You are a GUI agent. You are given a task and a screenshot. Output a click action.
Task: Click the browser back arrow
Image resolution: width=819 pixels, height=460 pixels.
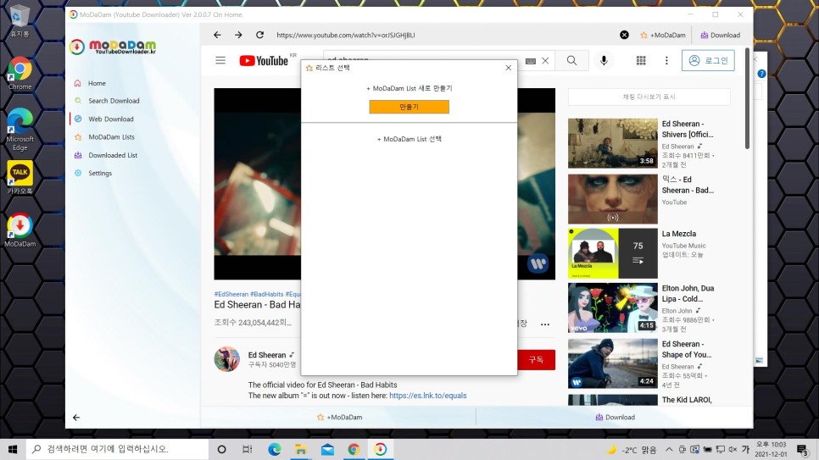[217, 35]
